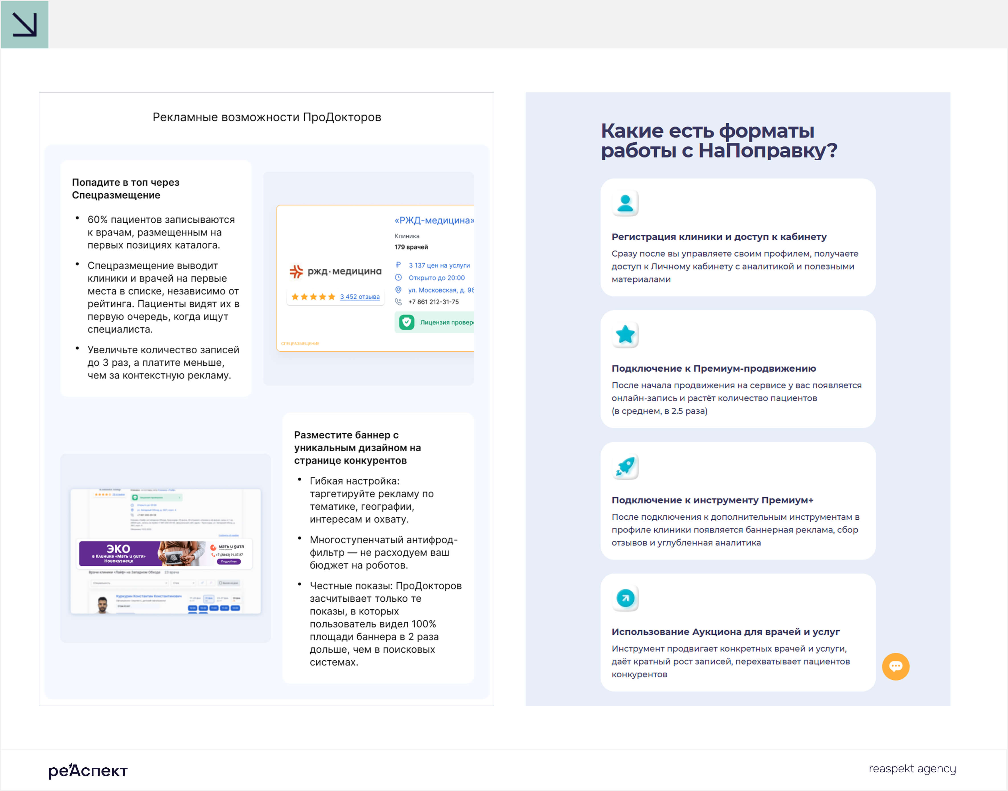Open the «РЖД-медицина» clinic title link
This screenshot has height=791, width=1008.
[434, 220]
